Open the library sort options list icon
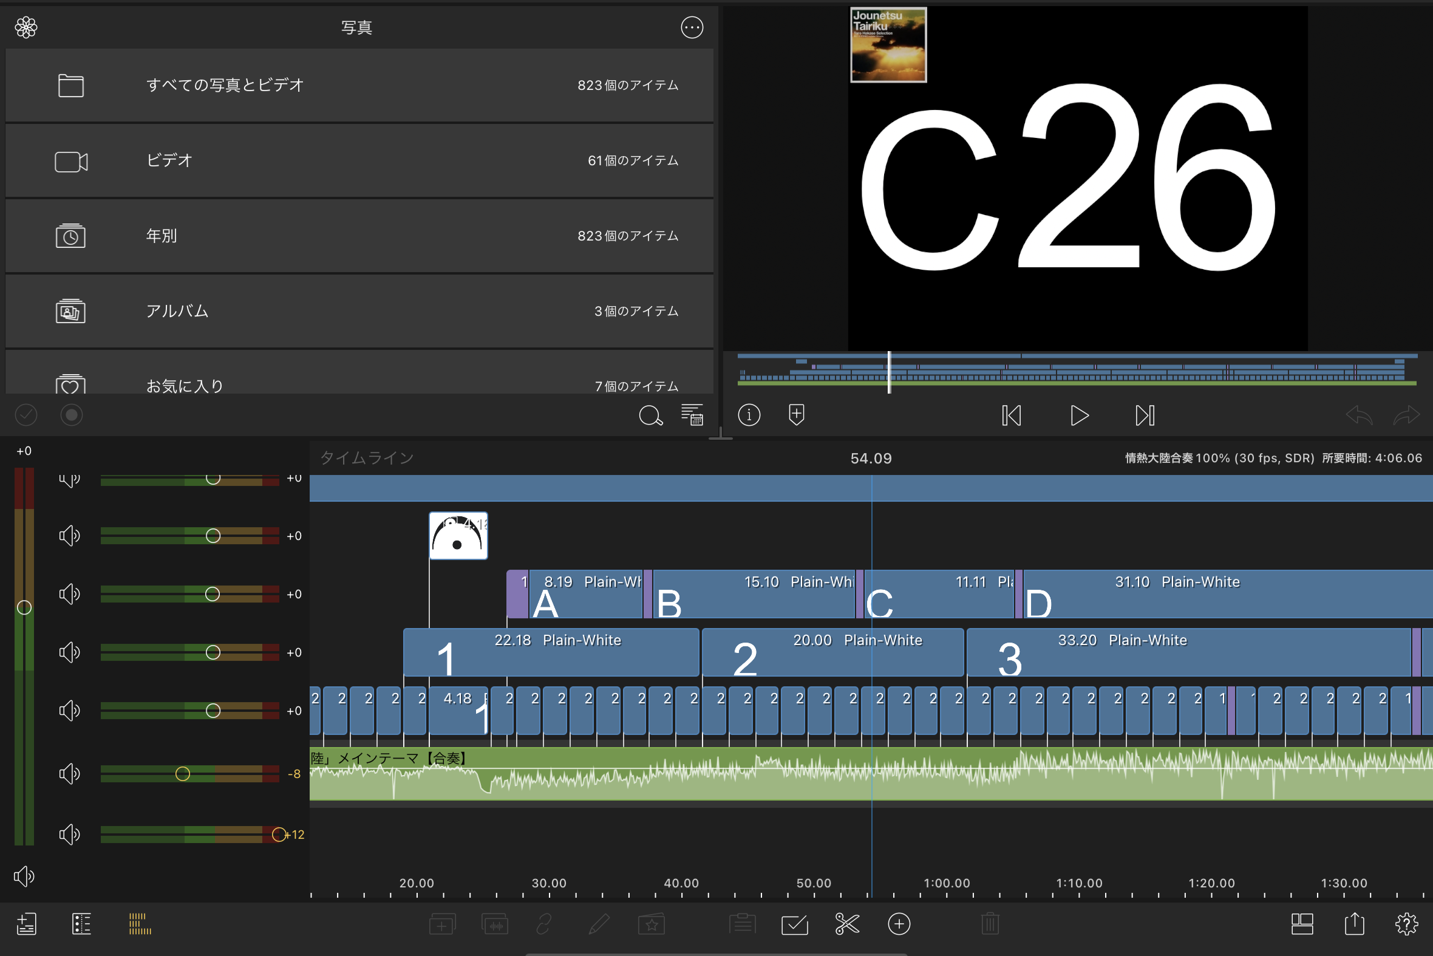This screenshot has width=1433, height=956. pyautogui.click(x=692, y=415)
